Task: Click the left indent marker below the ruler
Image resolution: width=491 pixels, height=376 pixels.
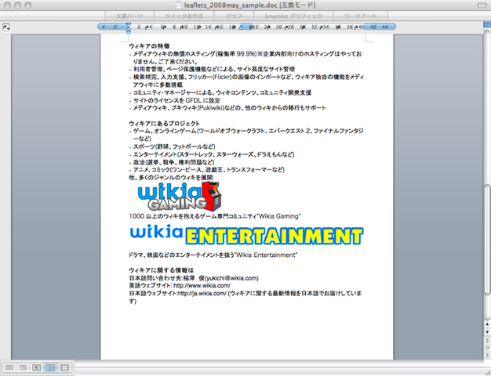Action: click(x=129, y=31)
